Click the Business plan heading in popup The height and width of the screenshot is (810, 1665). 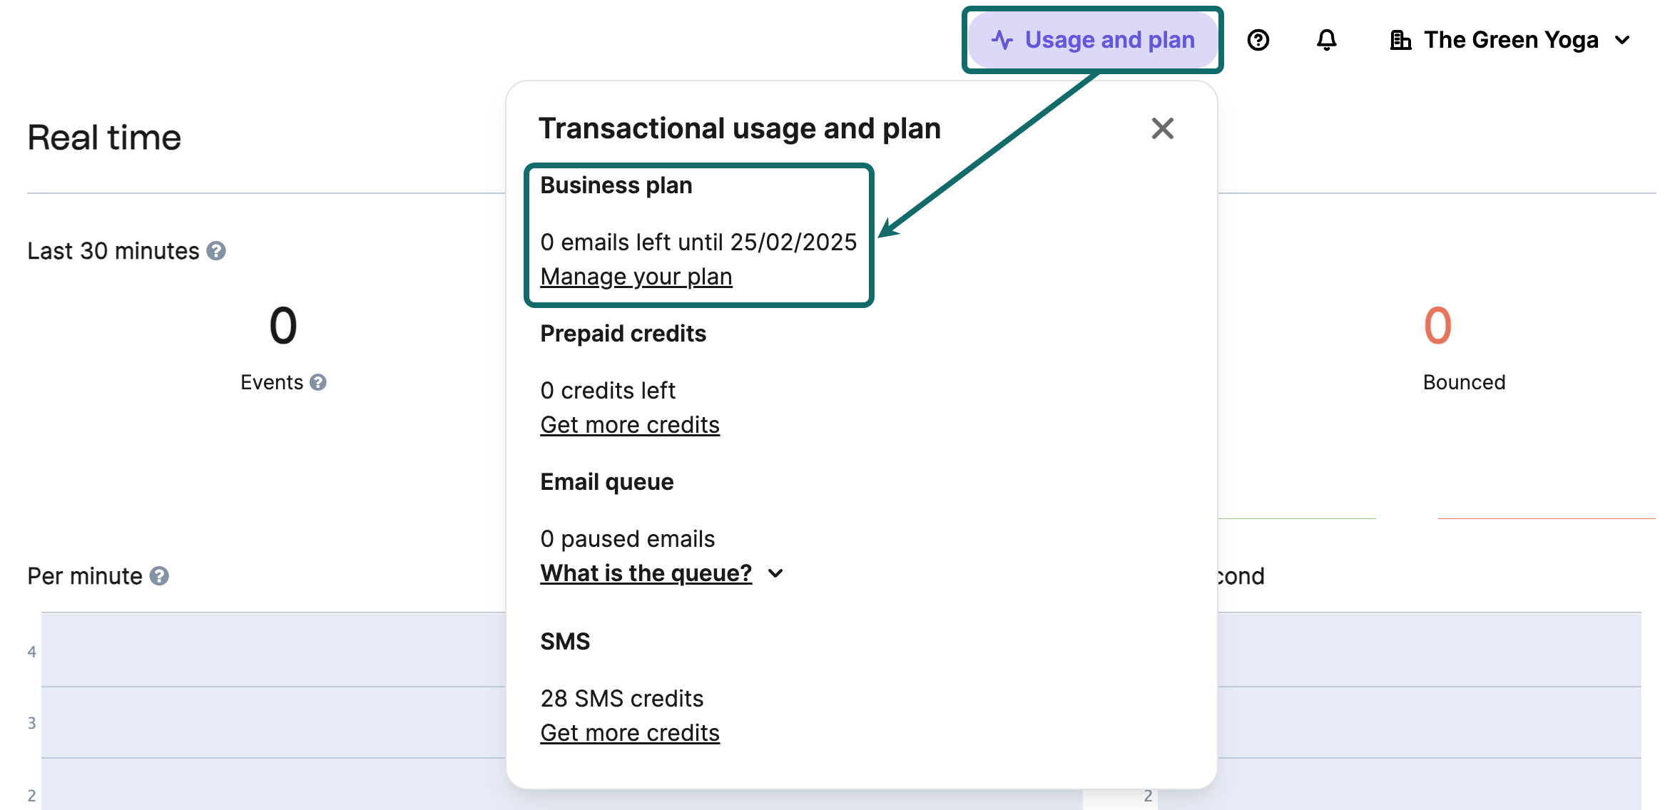pos(616,185)
